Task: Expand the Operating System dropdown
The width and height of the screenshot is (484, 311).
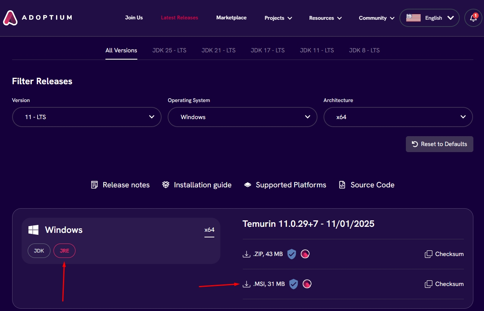Action: coord(242,117)
